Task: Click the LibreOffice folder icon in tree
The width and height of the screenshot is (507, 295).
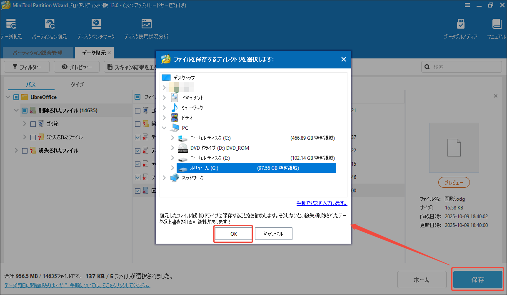Action: (x=25, y=97)
